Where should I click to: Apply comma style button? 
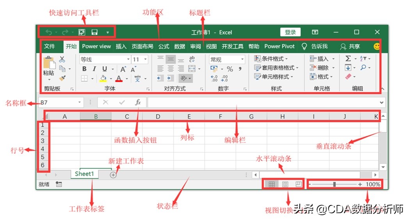pyautogui.click(x=240, y=69)
